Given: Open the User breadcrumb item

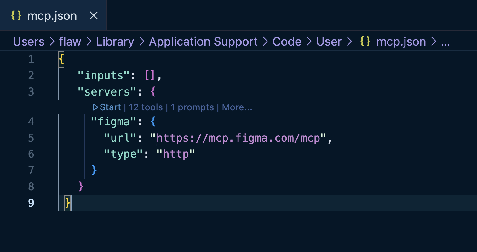Looking at the screenshot, I should tap(329, 41).
